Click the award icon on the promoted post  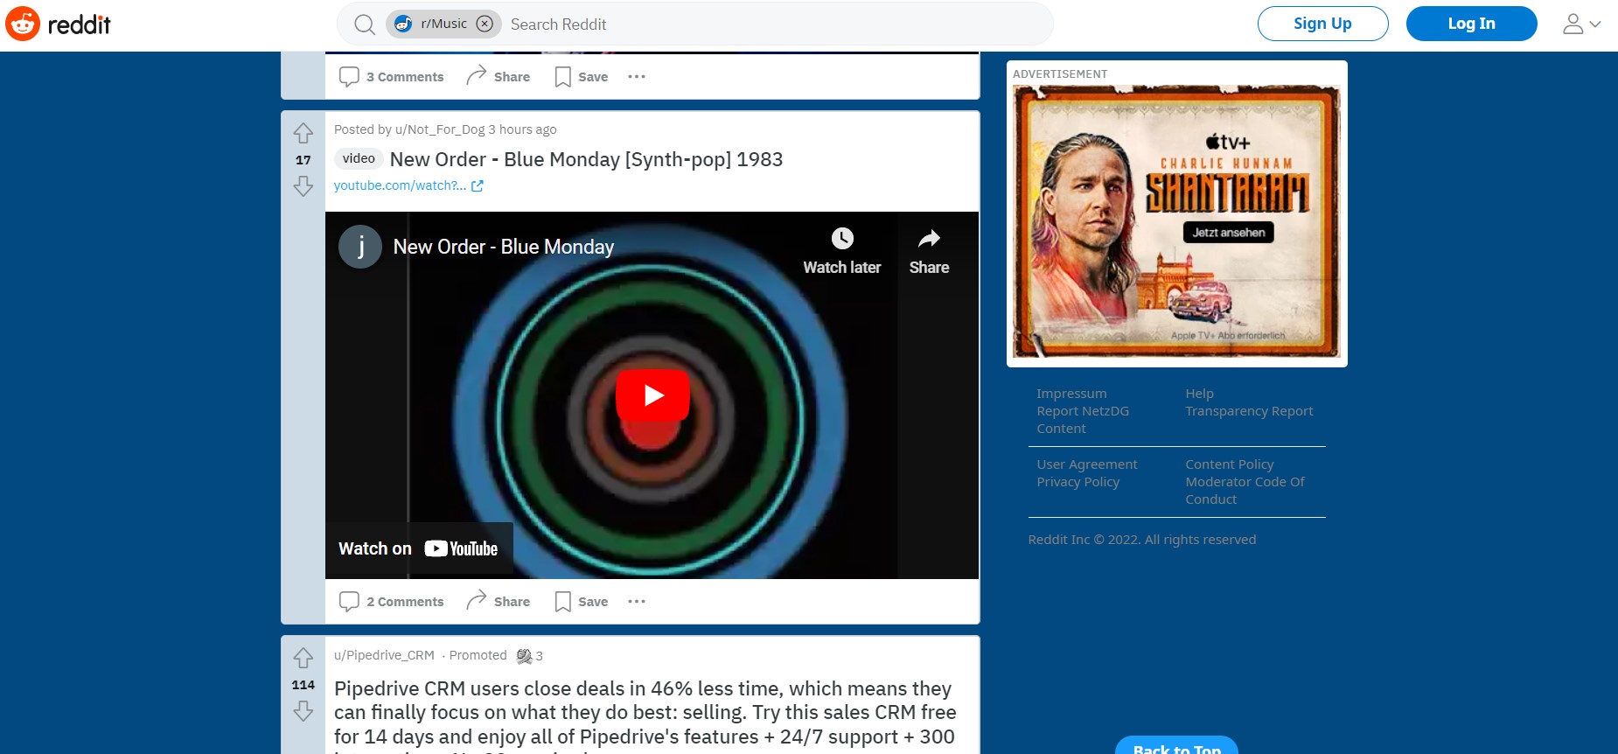click(x=525, y=656)
